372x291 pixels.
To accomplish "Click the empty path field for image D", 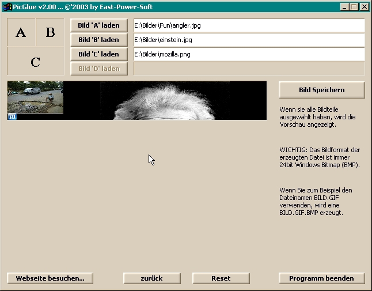I will point(249,69).
